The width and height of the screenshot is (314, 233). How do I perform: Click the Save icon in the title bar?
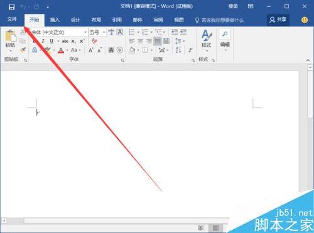click(11, 7)
